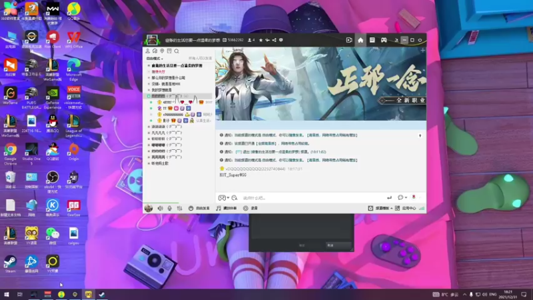Open the channel template dropdown

pyautogui.click(x=380, y=208)
